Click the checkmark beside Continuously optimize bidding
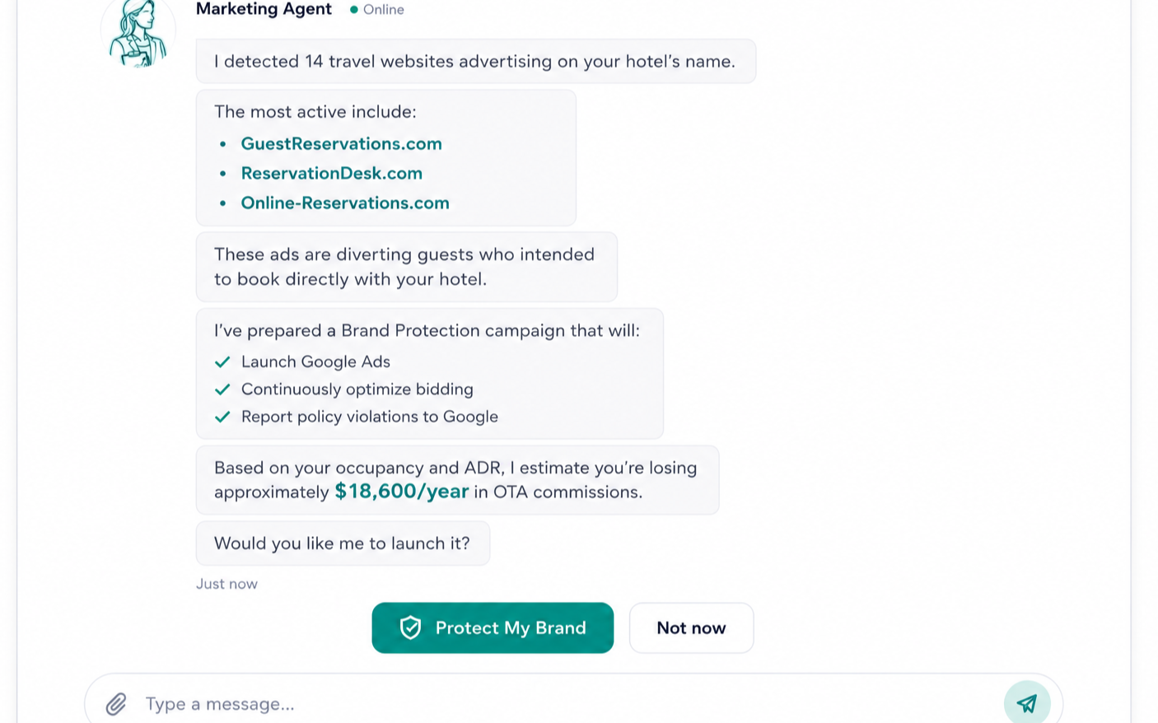The width and height of the screenshot is (1158, 723). [x=222, y=389]
